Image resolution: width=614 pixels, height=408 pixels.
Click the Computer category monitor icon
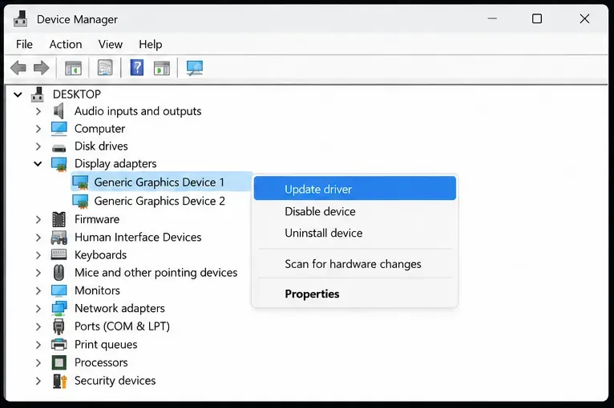(x=59, y=129)
